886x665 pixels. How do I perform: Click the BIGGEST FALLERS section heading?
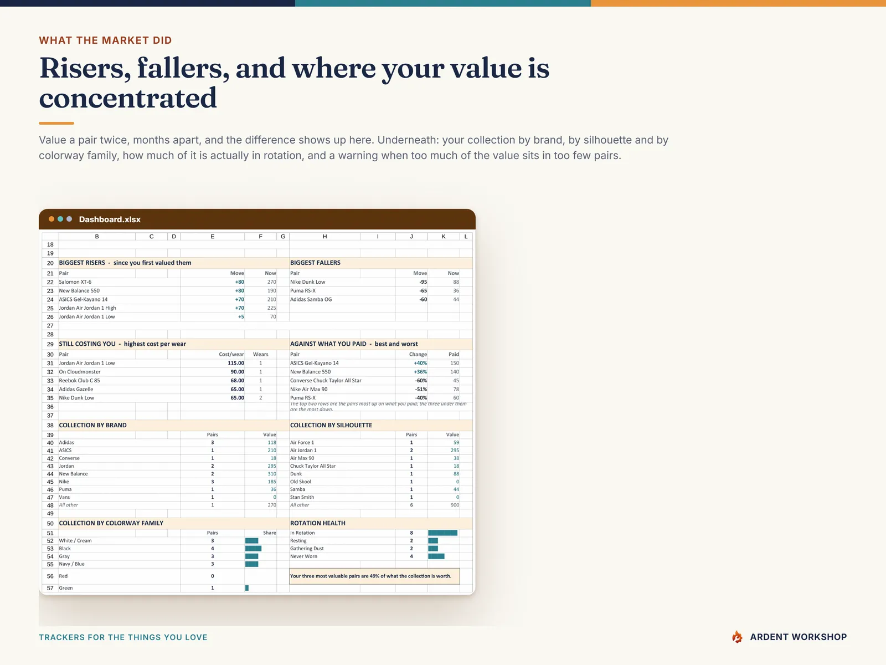pos(316,263)
